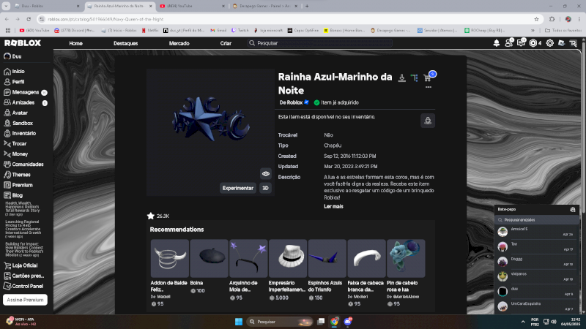Open Blog in the sidebar
Screen dimensions: 586x329
coord(13,195)
